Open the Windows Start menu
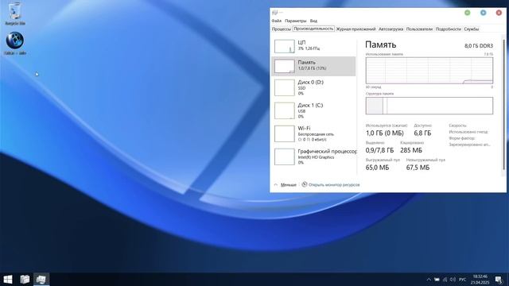 point(8,279)
